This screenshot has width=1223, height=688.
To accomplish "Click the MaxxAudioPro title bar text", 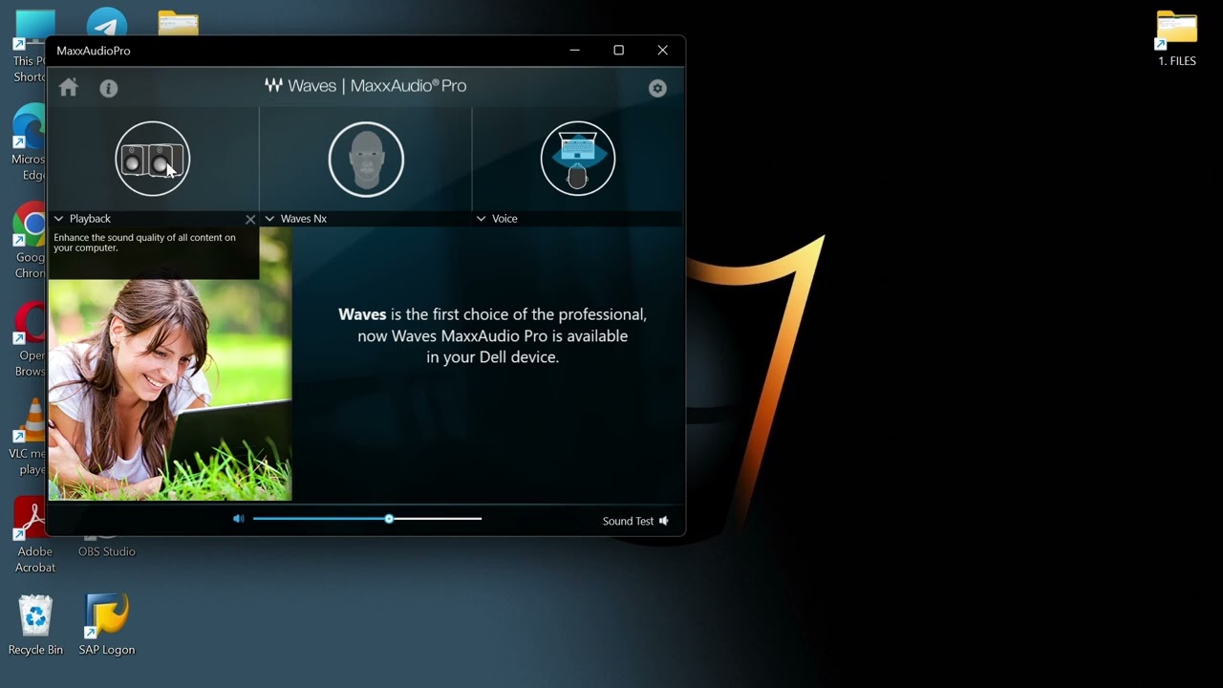I will [x=94, y=51].
